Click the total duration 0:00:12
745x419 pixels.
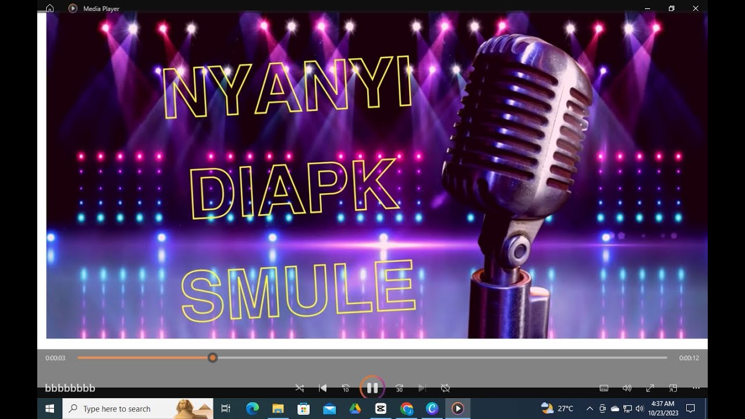[689, 358]
